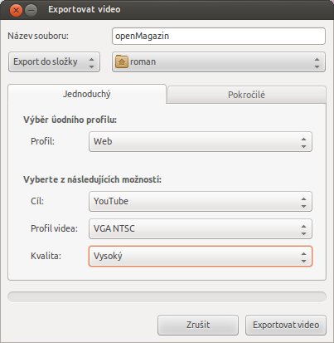Open the Profil dropdown showing Web
Image resolution: width=334 pixels, height=343 pixels.
[201, 142]
